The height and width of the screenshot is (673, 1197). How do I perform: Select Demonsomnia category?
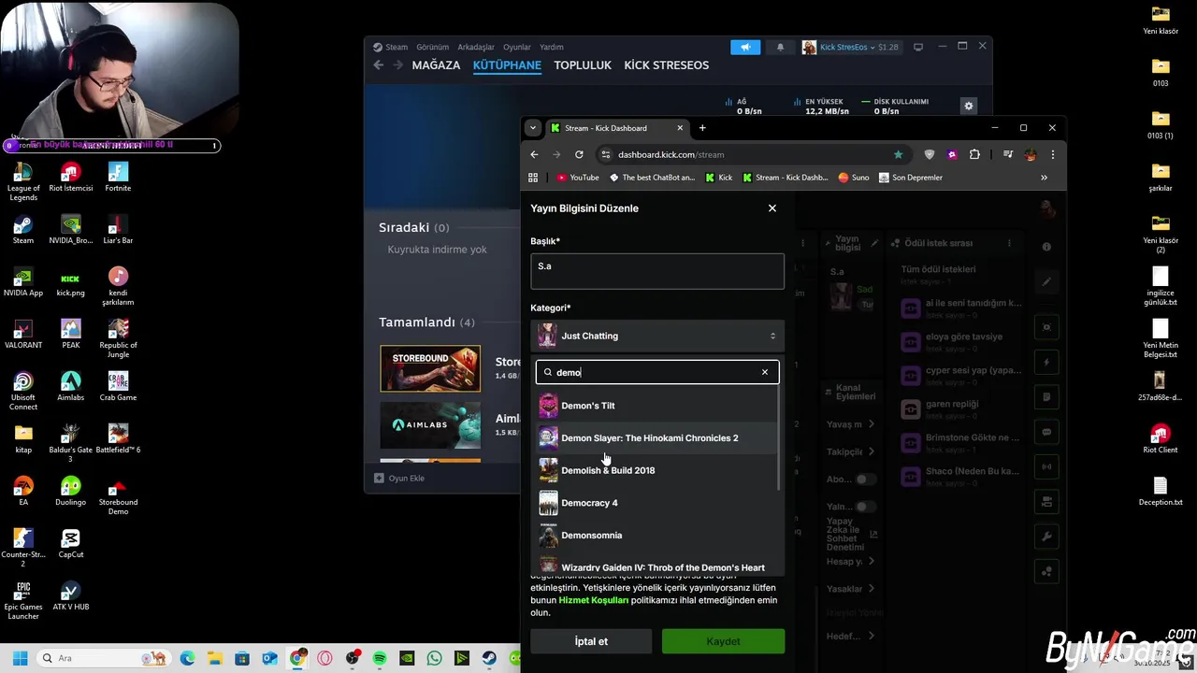[x=656, y=536]
